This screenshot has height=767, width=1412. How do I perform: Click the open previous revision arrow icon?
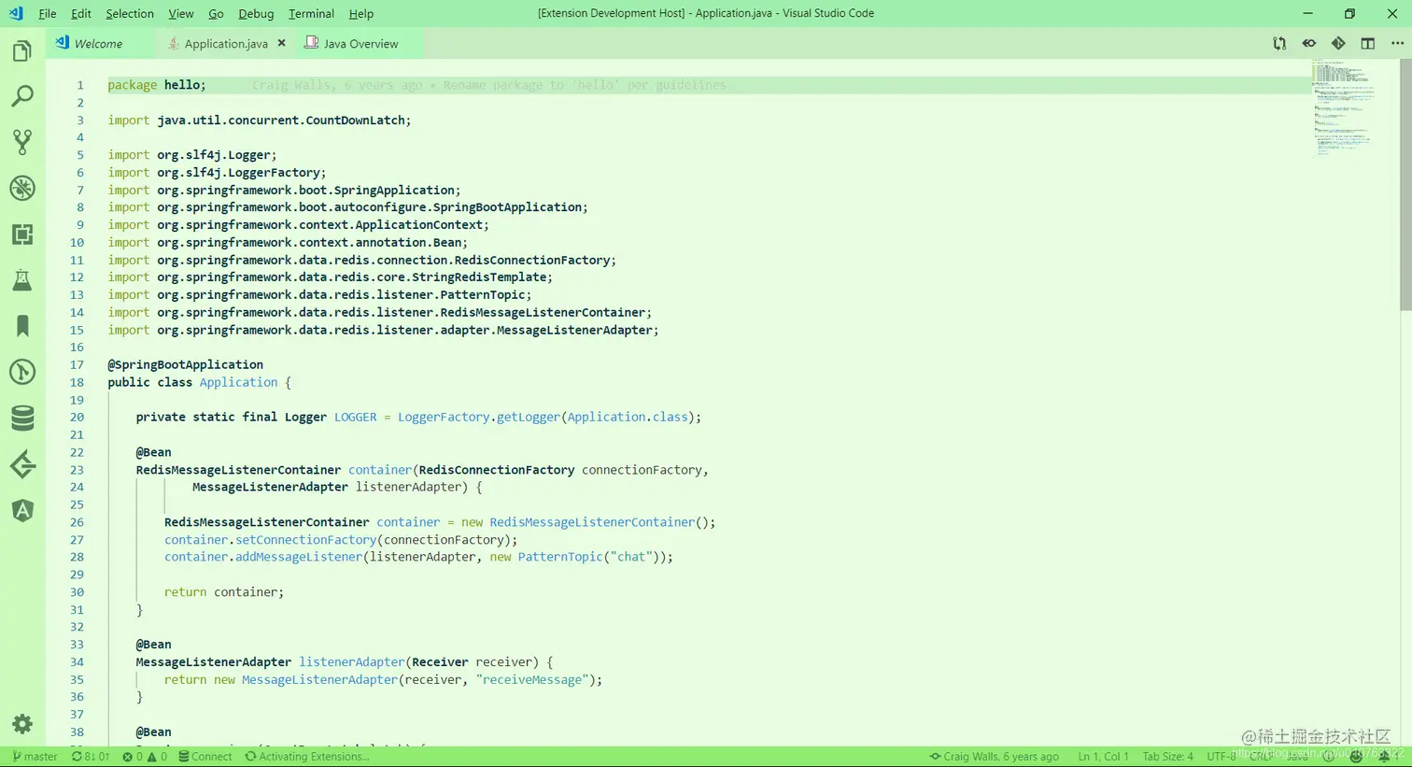pos(1309,43)
